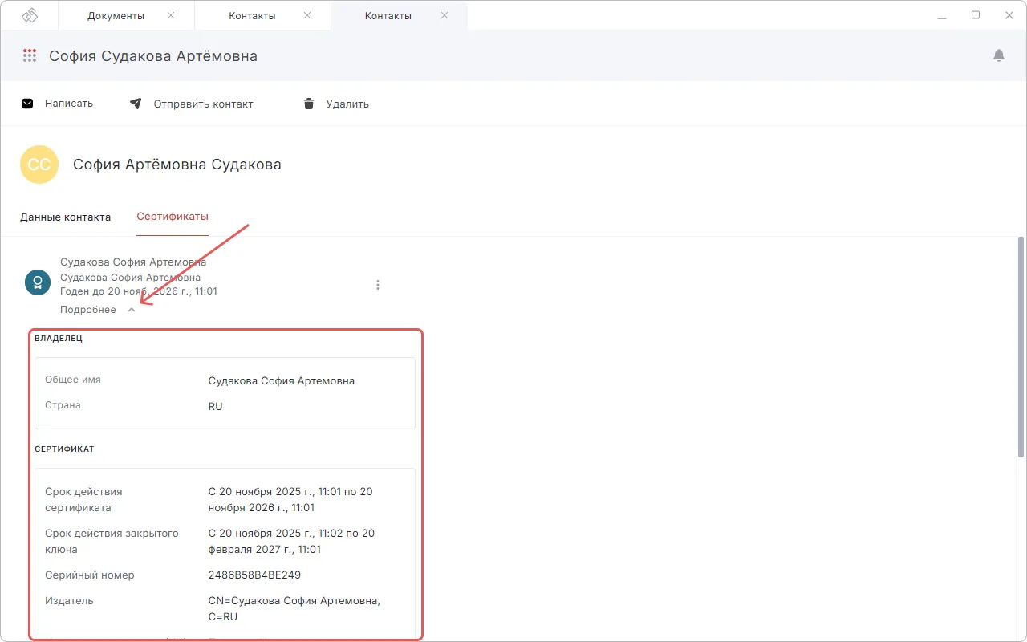
Task: Switch to Данные контакта tab
Action: (65, 217)
